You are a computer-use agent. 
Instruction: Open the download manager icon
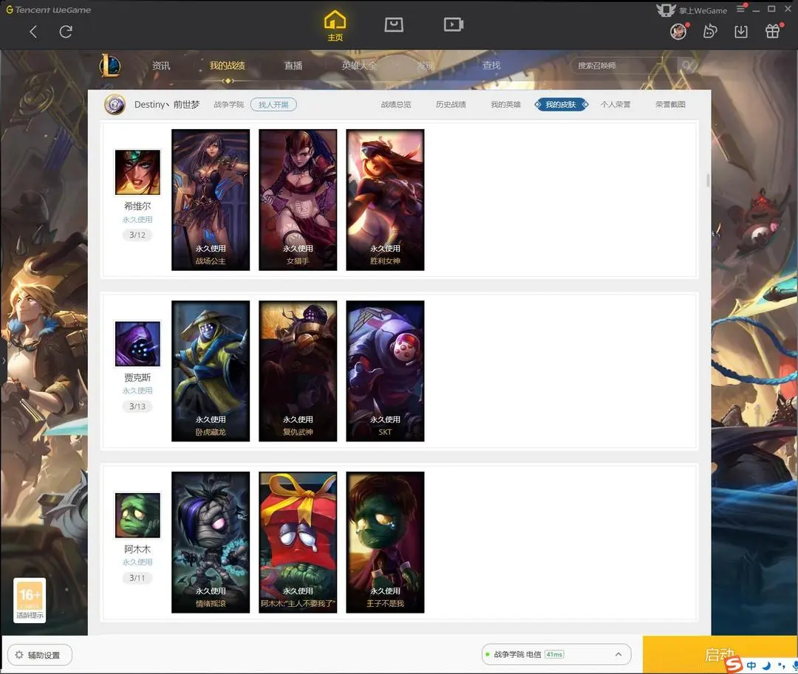point(741,32)
